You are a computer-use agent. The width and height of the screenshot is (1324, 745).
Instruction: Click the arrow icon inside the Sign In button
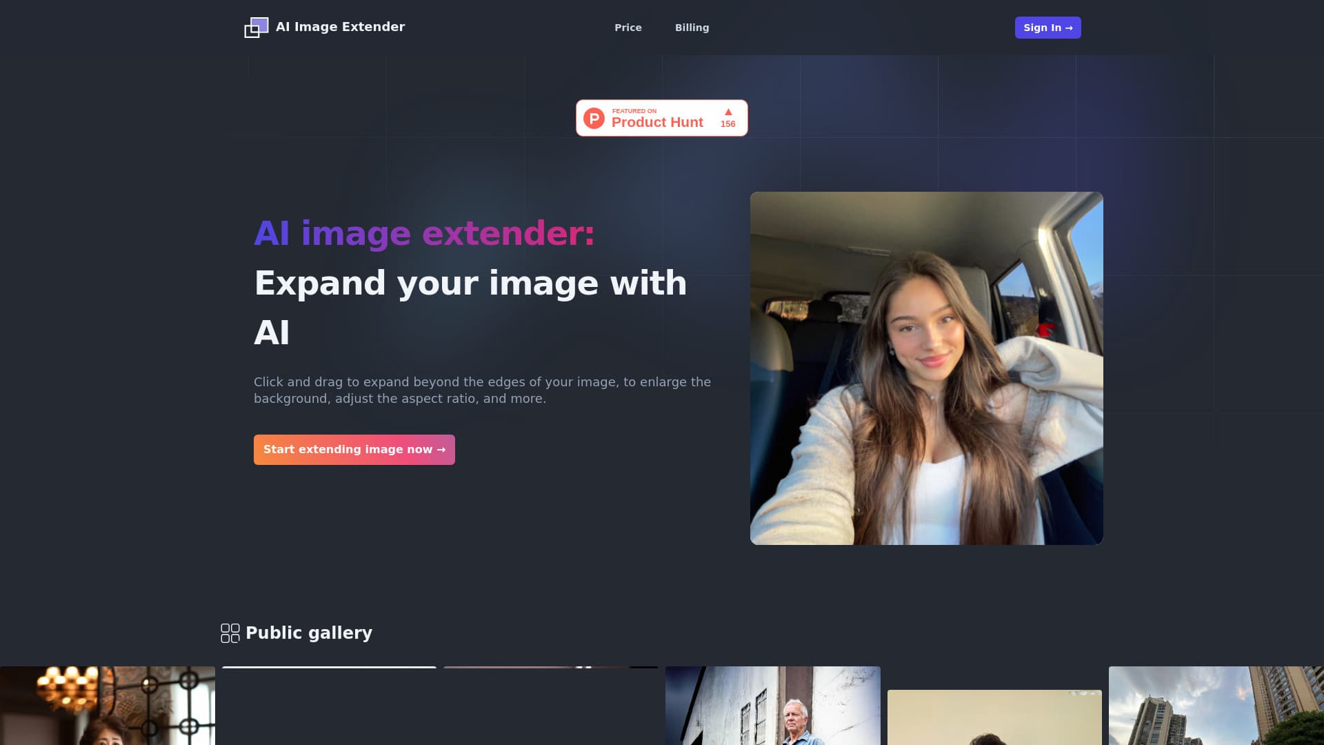pyautogui.click(x=1069, y=28)
